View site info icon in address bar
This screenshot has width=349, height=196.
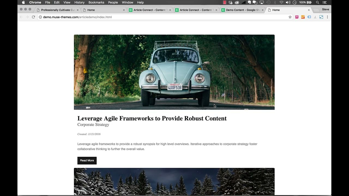(40, 17)
